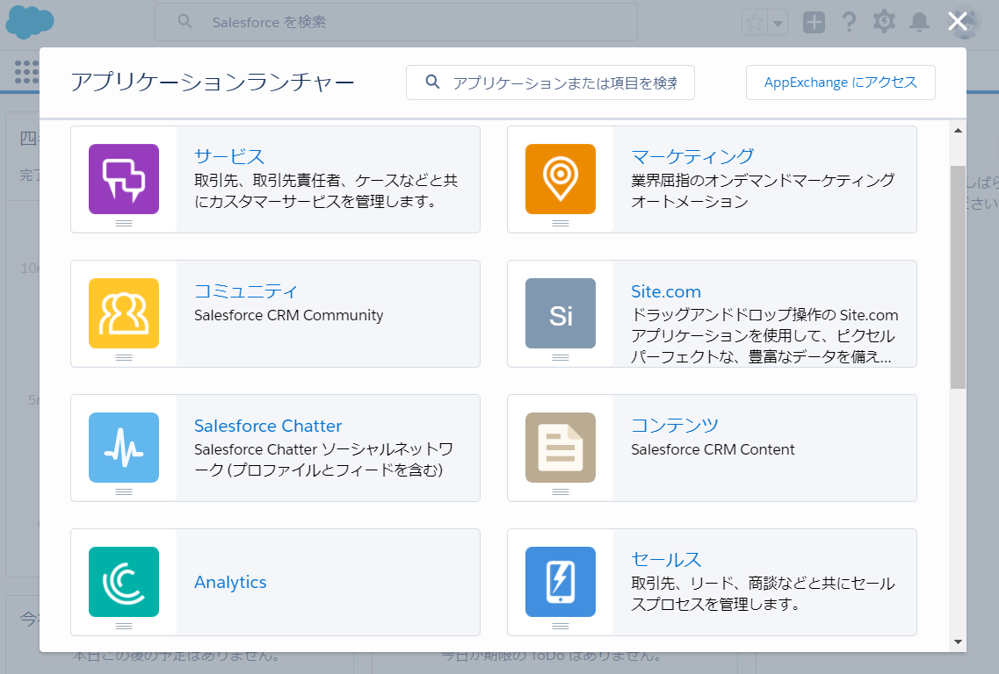Click the ドラッグアンドドロップ操作の Site.com description
999x674 pixels.
coord(764,335)
